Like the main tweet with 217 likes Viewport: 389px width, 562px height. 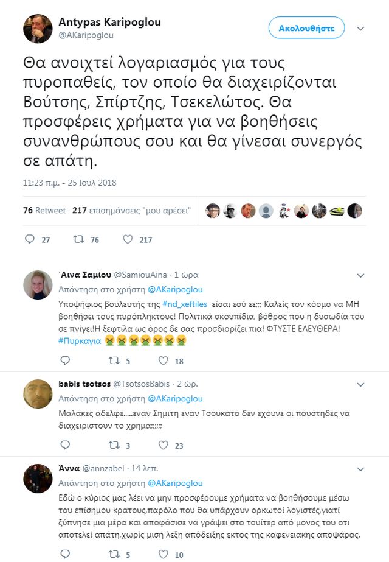click(128, 240)
